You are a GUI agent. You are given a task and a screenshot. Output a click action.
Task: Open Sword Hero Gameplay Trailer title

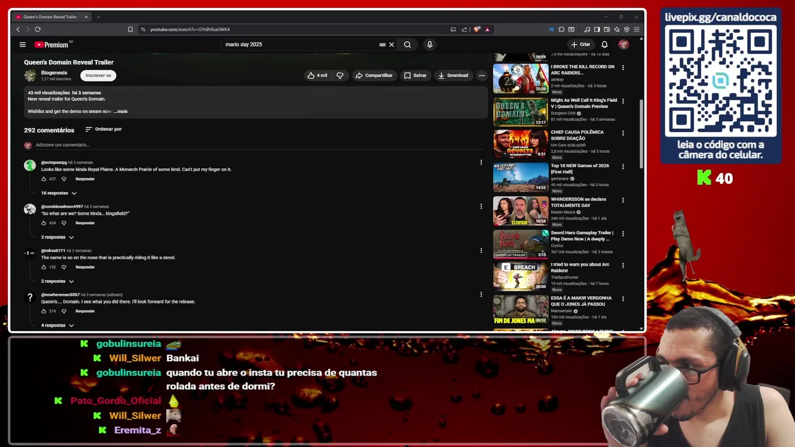582,236
